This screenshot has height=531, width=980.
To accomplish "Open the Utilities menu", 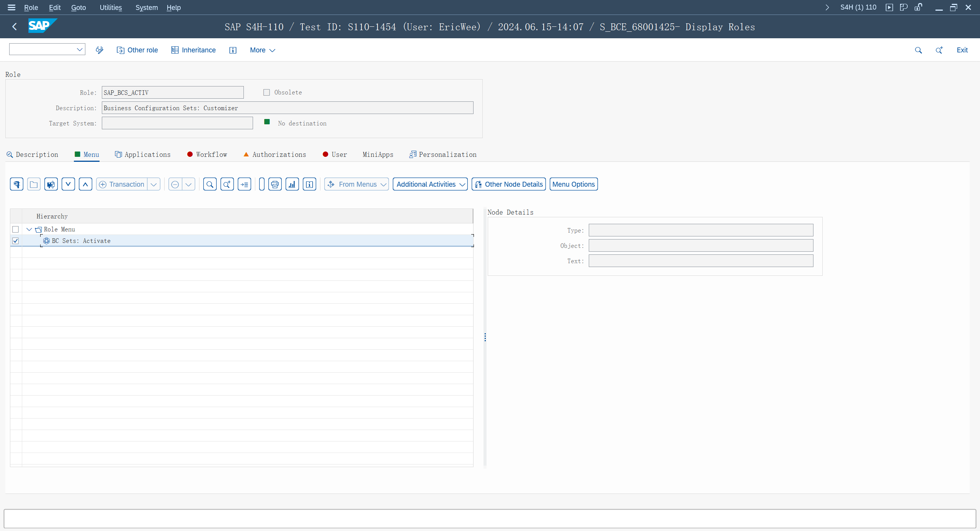I will coord(111,7).
